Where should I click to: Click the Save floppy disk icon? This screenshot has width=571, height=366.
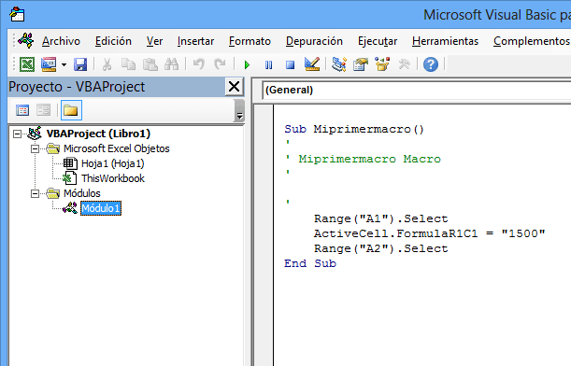coord(80,64)
